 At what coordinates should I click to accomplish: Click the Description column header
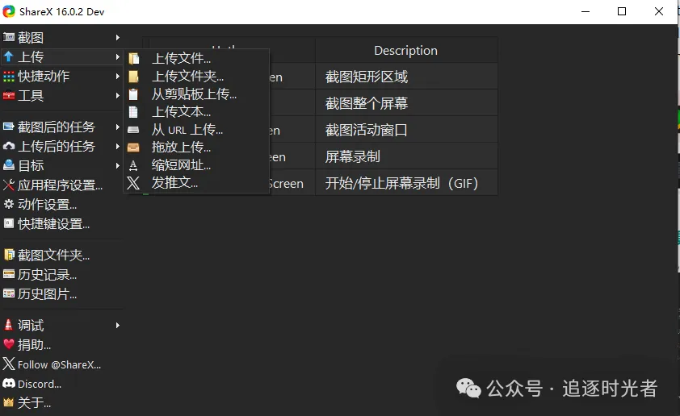tap(406, 50)
